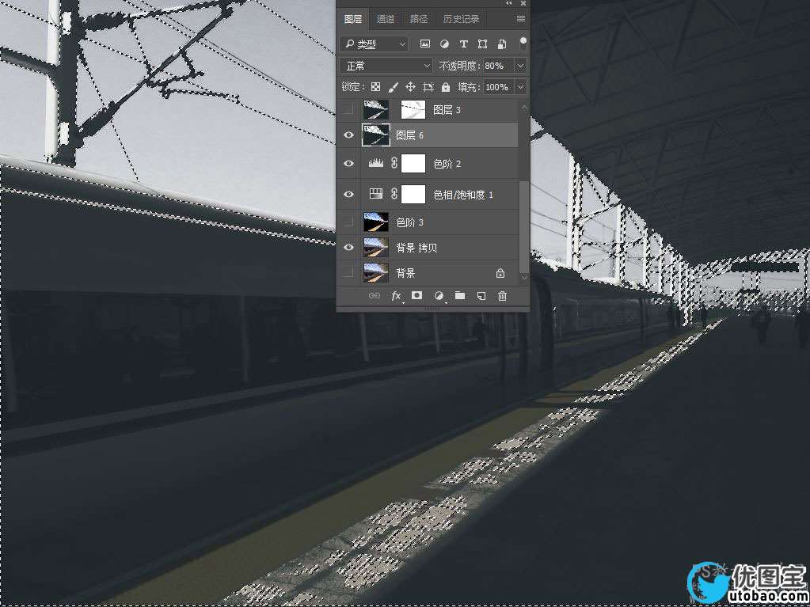Select the layer named 背景 拷贝

coord(416,248)
